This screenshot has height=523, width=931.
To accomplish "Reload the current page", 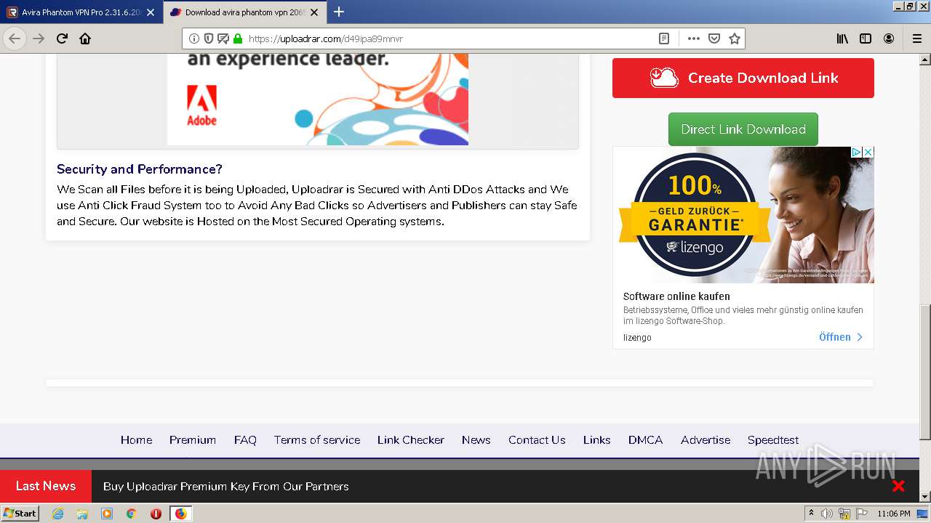I will pyautogui.click(x=62, y=38).
